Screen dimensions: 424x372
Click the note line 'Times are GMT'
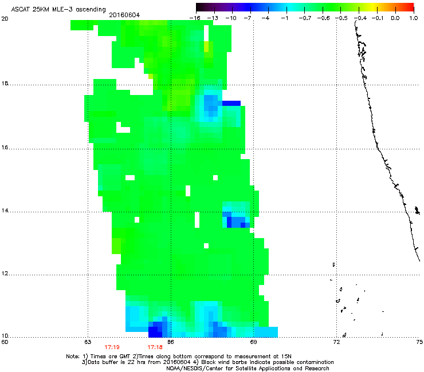(x=178, y=357)
